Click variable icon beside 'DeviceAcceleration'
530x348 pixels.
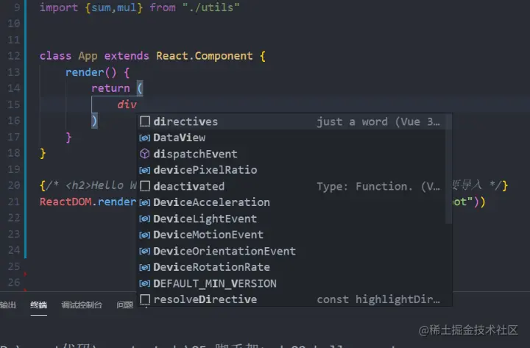pos(145,203)
